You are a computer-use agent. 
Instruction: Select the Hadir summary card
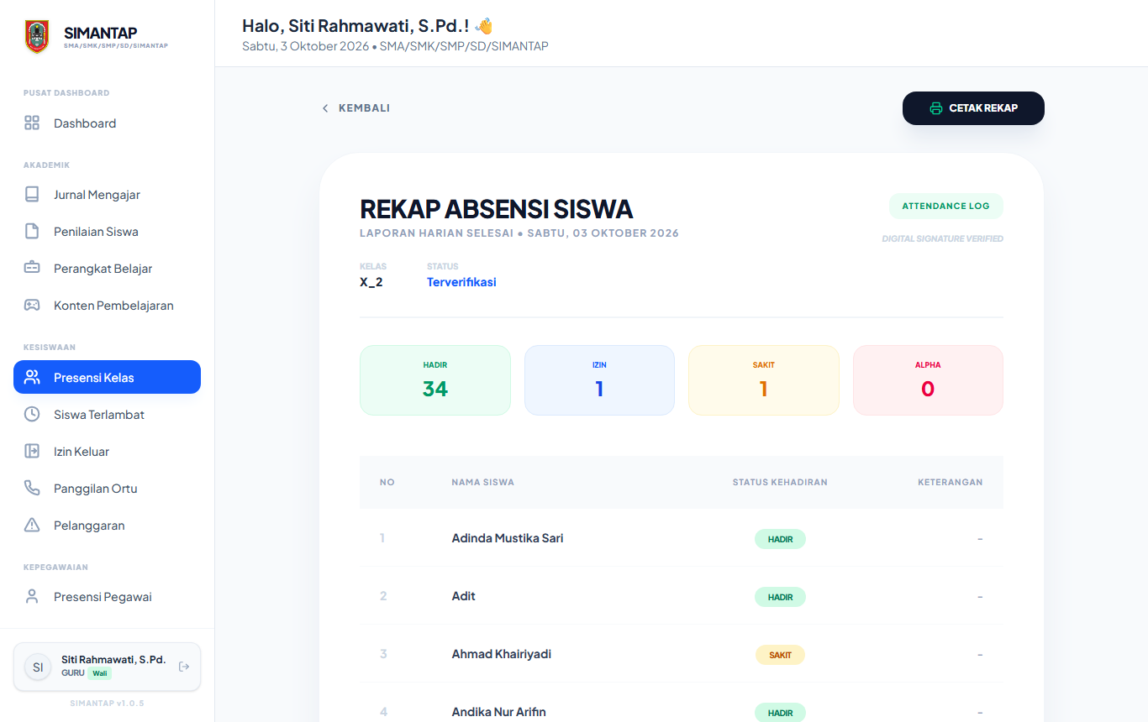pyautogui.click(x=435, y=380)
